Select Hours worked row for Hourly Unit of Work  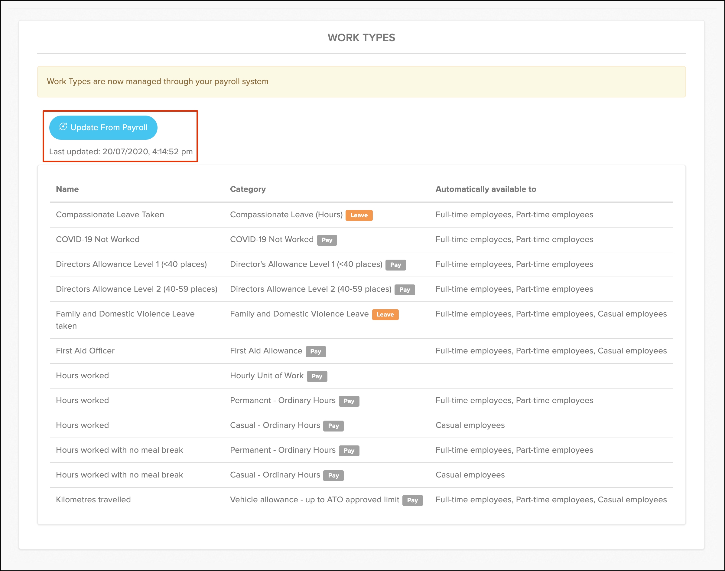(83, 376)
